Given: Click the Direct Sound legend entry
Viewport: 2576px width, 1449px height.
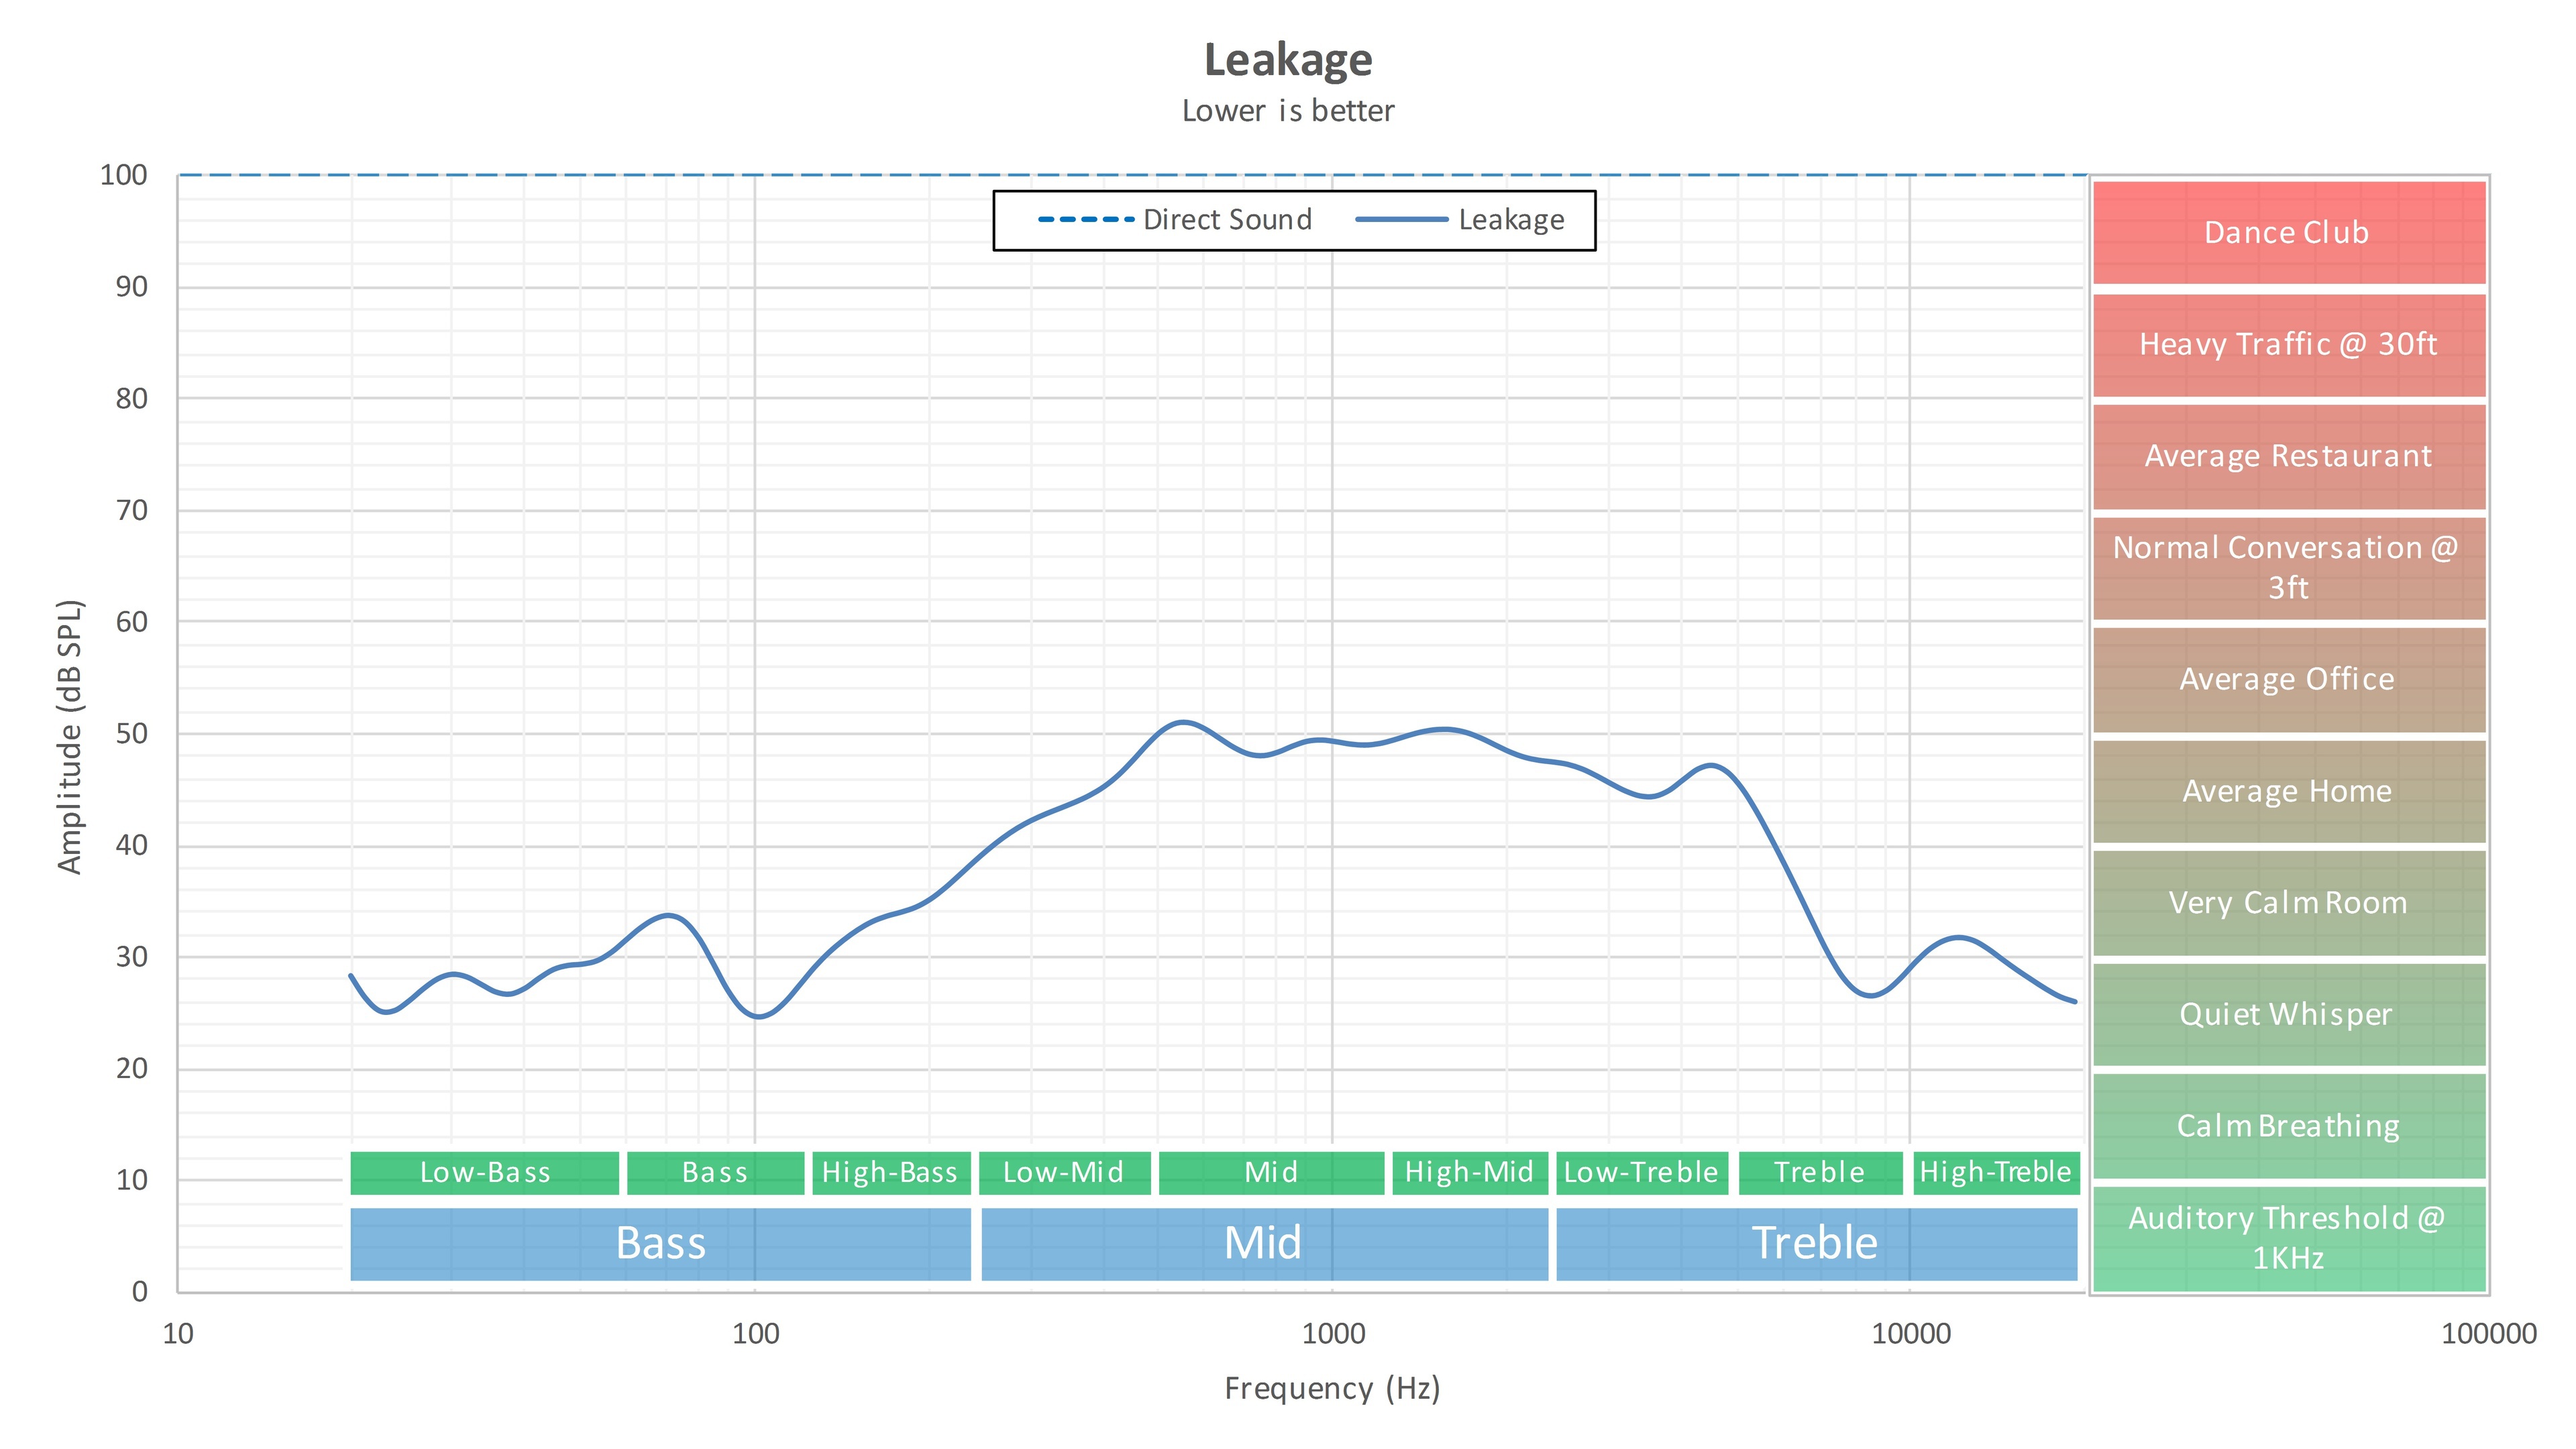Looking at the screenshot, I should coord(1176,220).
